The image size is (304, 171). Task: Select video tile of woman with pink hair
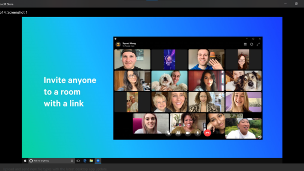(x=151, y=123)
